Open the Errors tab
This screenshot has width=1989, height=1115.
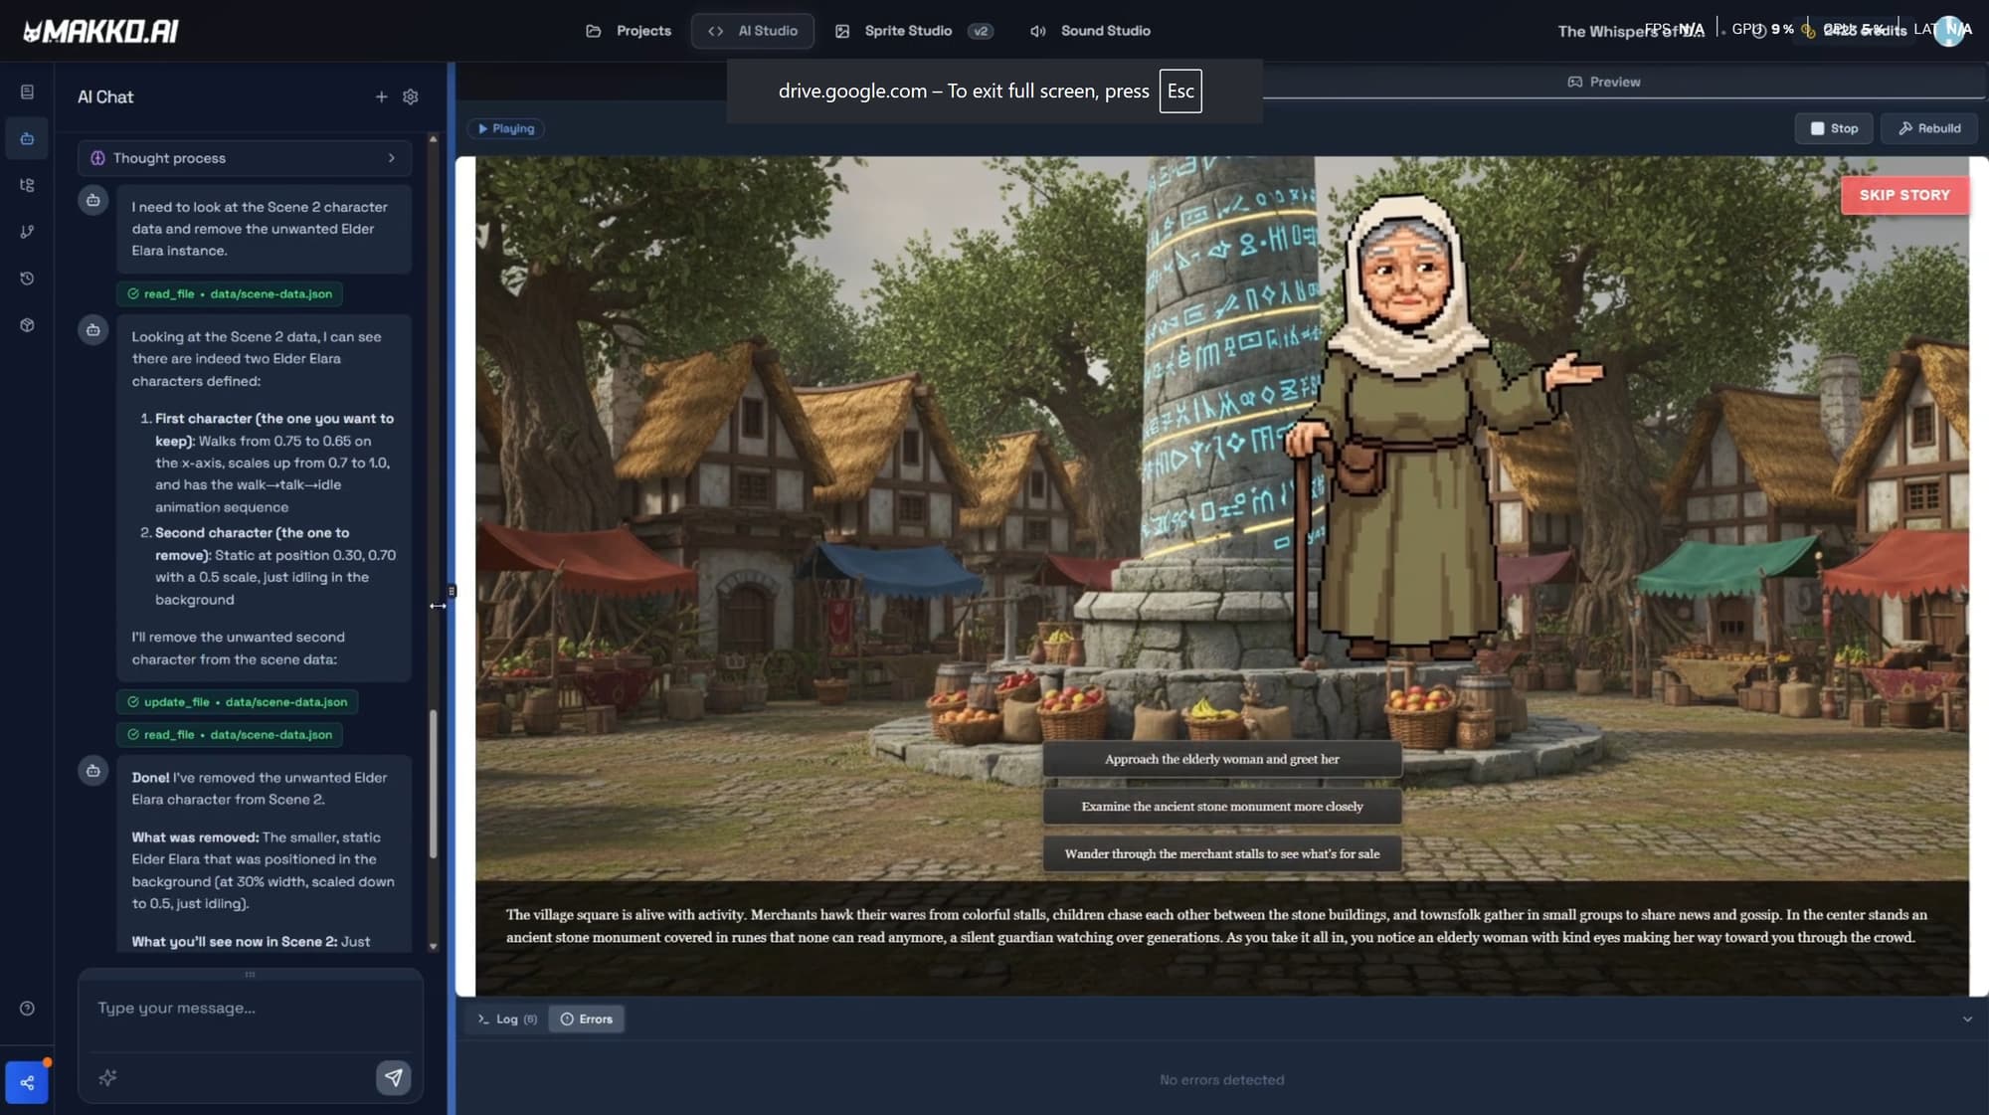coord(586,1020)
